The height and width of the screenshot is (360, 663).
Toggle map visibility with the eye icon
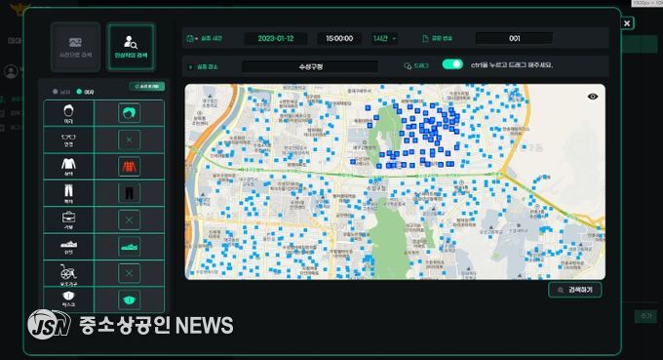[x=593, y=97]
